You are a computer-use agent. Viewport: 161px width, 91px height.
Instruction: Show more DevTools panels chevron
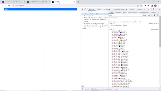(144, 9)
